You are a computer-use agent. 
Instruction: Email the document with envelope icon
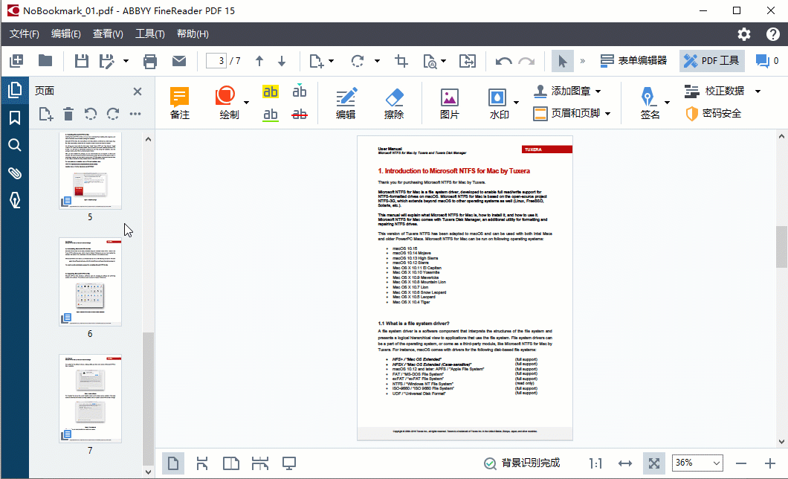pyautogui.click(x=179, y=61)
